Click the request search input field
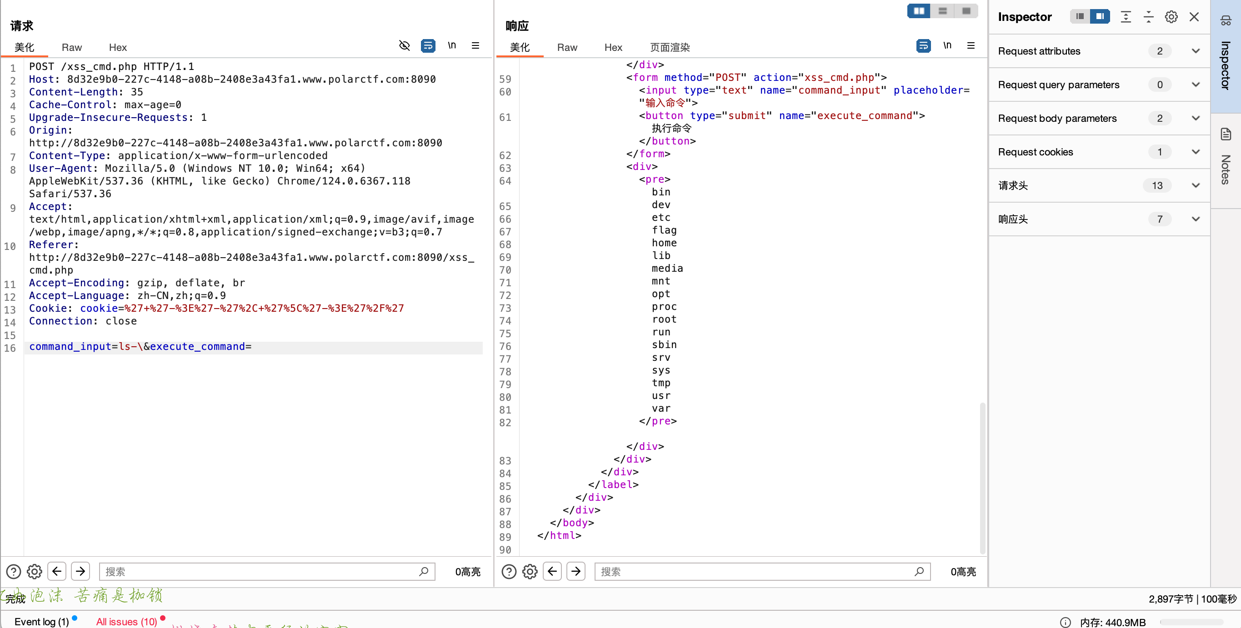Image resolution: width=1241 pixels, height=628 pixels. (x=260, y=572)
